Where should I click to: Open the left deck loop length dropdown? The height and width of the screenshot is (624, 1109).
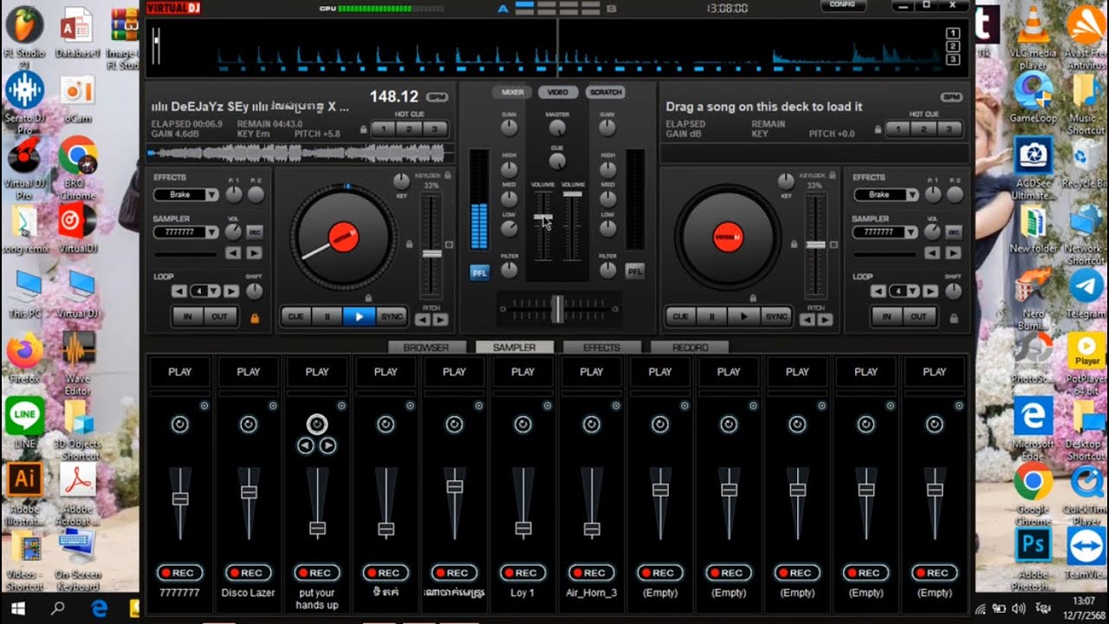point(207,291)
